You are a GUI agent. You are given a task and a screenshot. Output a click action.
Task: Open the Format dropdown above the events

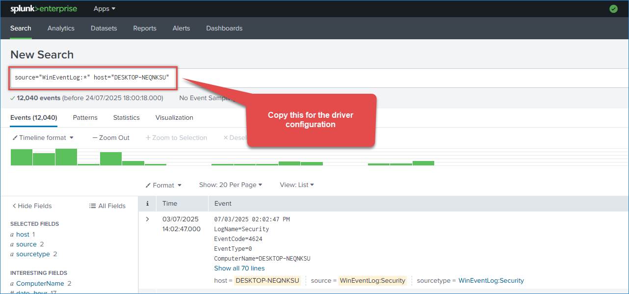click(x=164, y=185)
